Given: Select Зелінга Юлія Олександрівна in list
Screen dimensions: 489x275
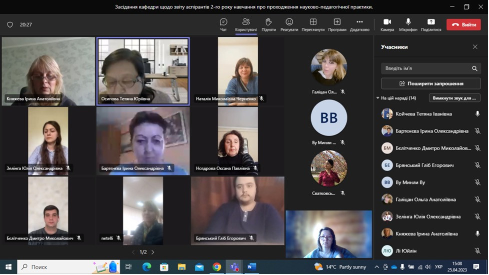Looking at the screenshot, I should point(430,216).
